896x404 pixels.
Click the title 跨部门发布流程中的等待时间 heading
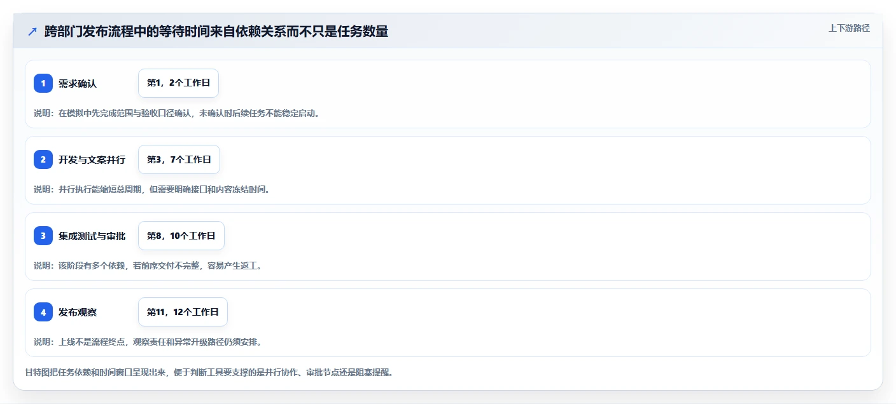click(216, 31)
